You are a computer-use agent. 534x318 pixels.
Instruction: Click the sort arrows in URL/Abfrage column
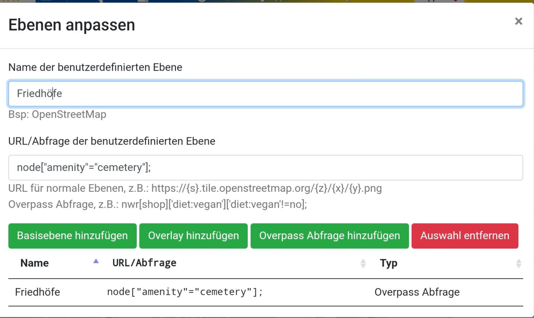pyautogui.click(x=363, y=263)
